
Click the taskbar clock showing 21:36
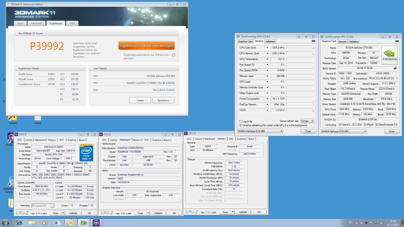(393, 223)
